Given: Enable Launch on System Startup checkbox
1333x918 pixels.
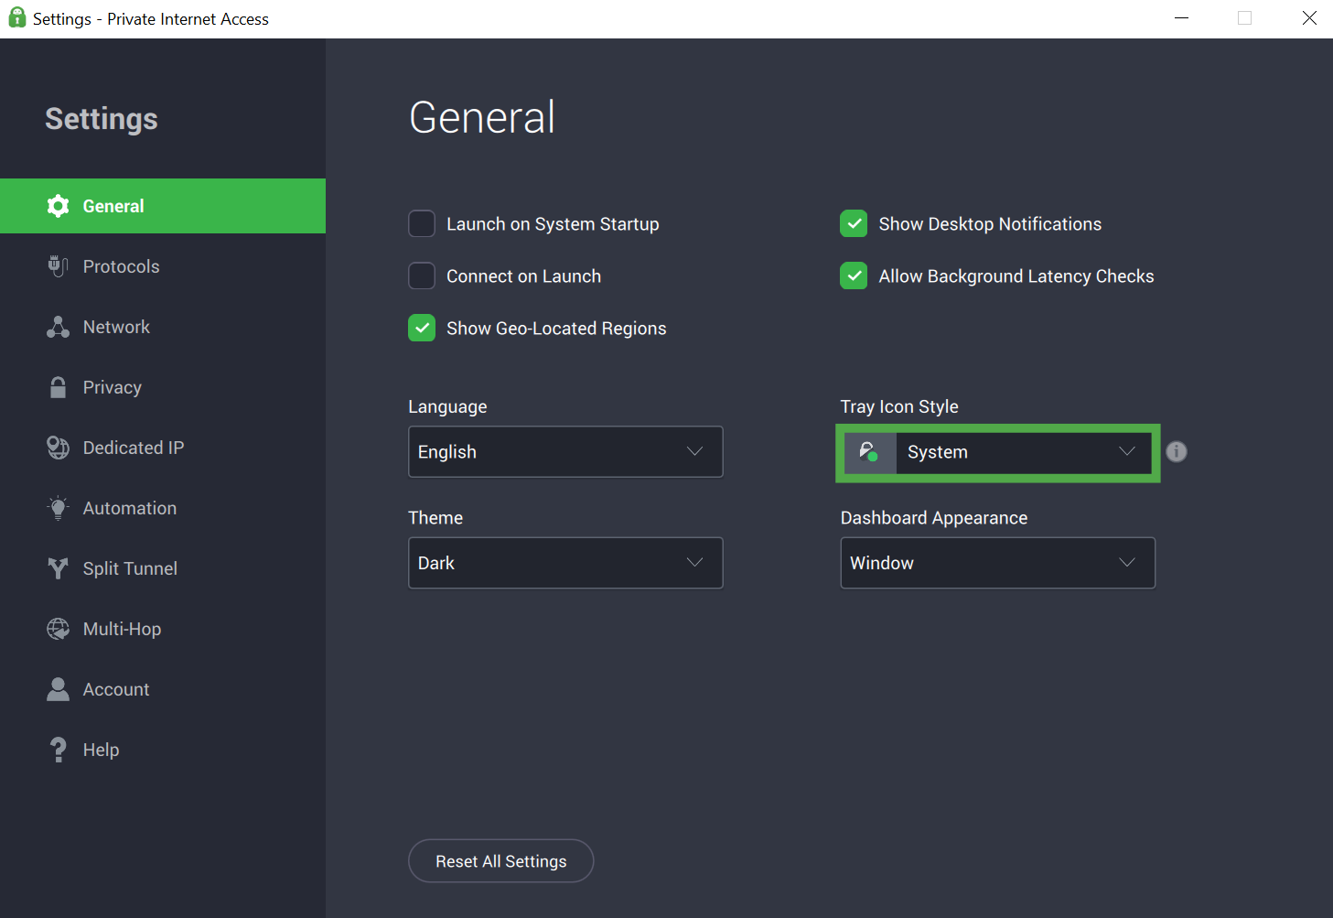Looking at the screenshot, I should click(422, 224).
